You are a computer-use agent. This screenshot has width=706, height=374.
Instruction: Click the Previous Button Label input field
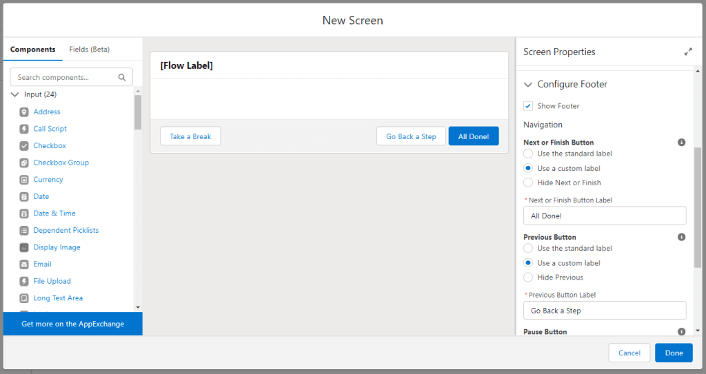pyautogui.click(x=605, y=311)
